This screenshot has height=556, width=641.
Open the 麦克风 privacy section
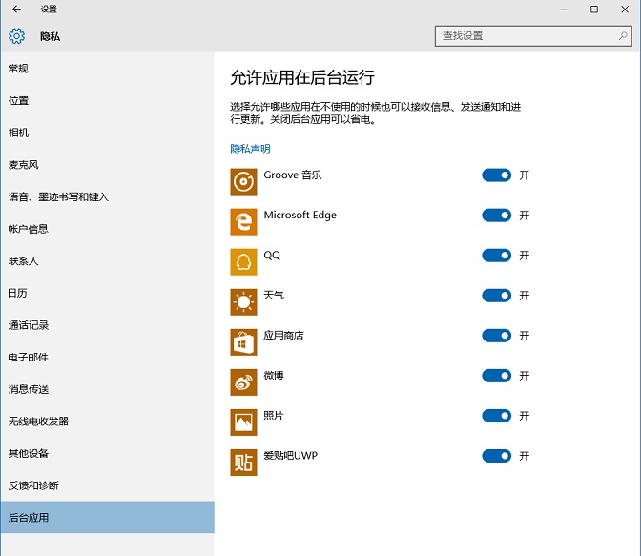[24, 165]
